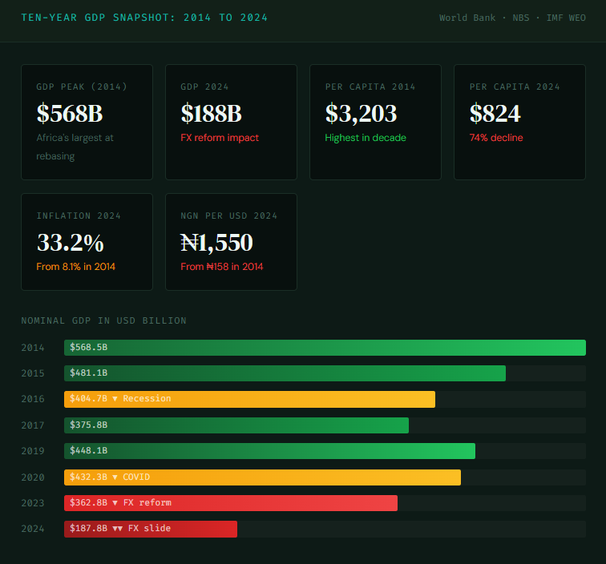606x564 pixels.
Task: Click the double down-triangle icon beside 'FX slide'
Action: point(118,529)
